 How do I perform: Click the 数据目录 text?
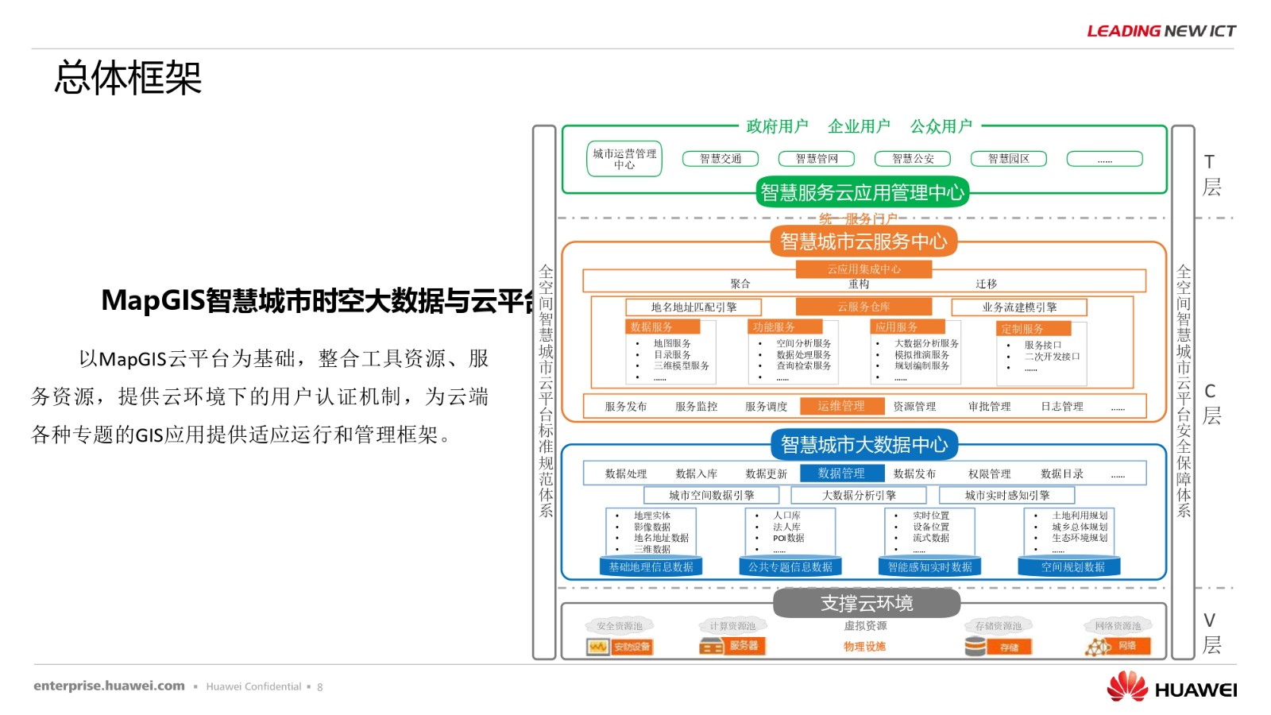(1062, 474)
